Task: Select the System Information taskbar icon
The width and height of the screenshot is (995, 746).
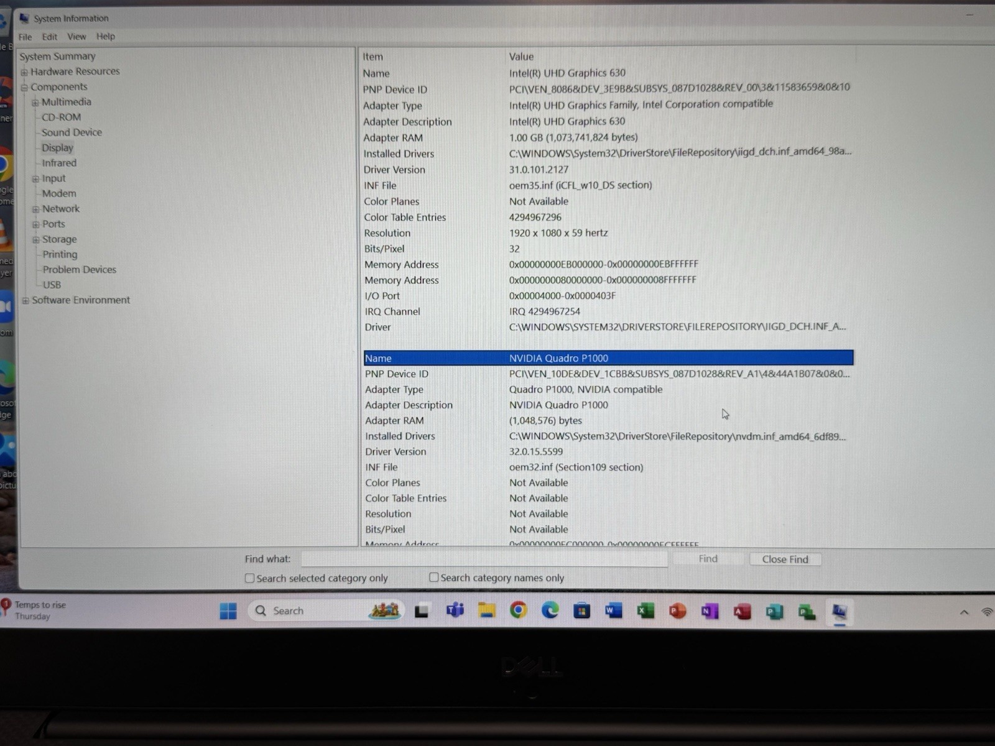Action: (839, 612)
